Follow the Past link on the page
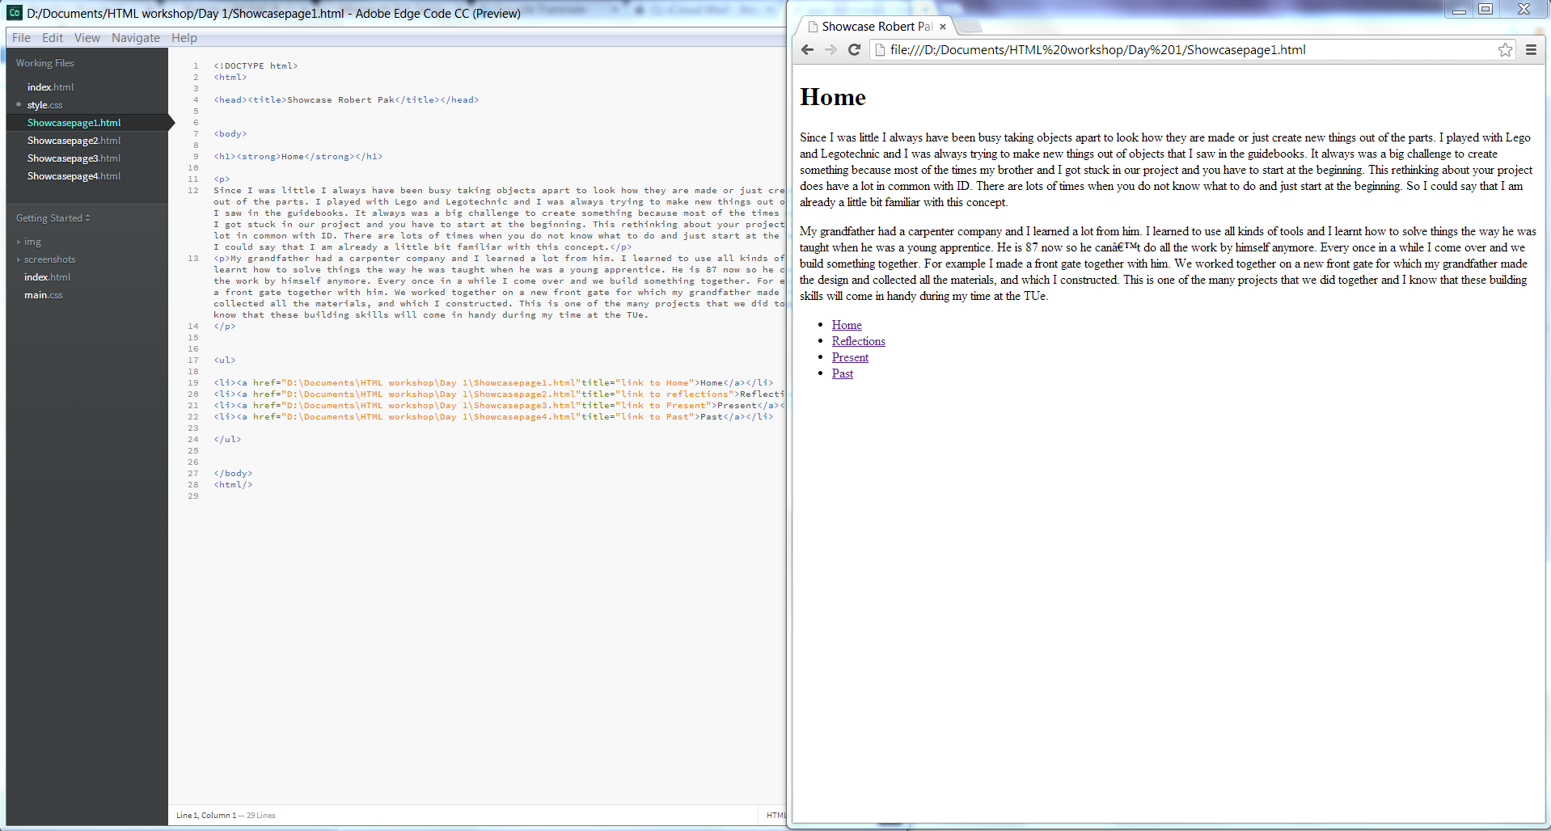 tap(842, 373)
